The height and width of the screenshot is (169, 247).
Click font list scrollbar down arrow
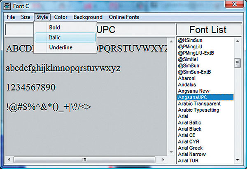click(238, 160)
